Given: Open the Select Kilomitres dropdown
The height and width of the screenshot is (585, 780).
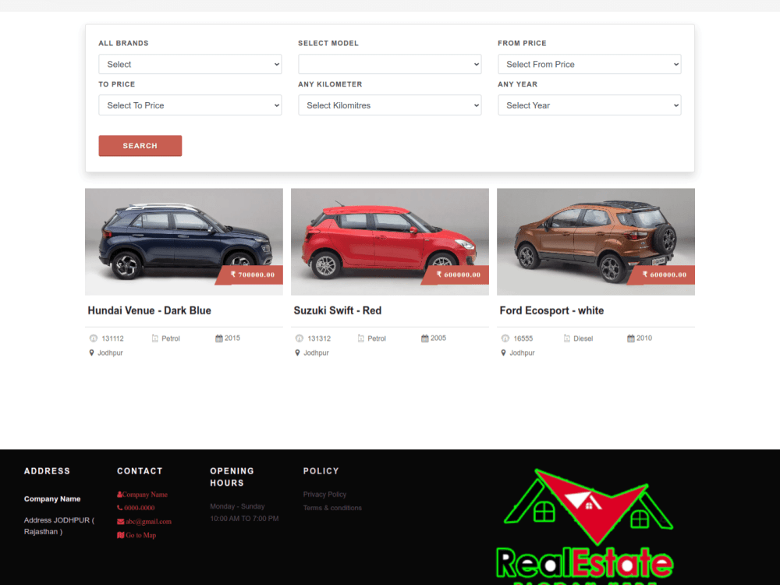Looking at the screenshot, I should [x=389, y=105].
